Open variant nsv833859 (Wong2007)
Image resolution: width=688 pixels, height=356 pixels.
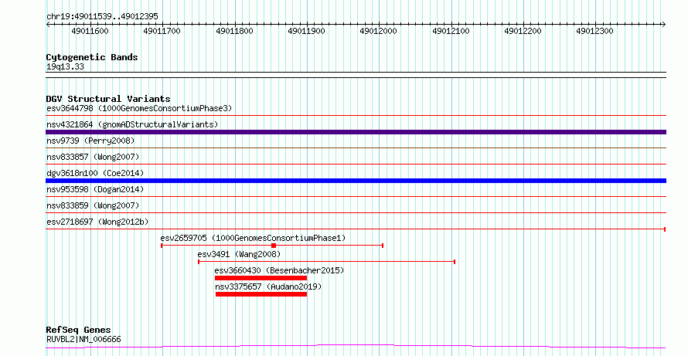click(93, 205)
